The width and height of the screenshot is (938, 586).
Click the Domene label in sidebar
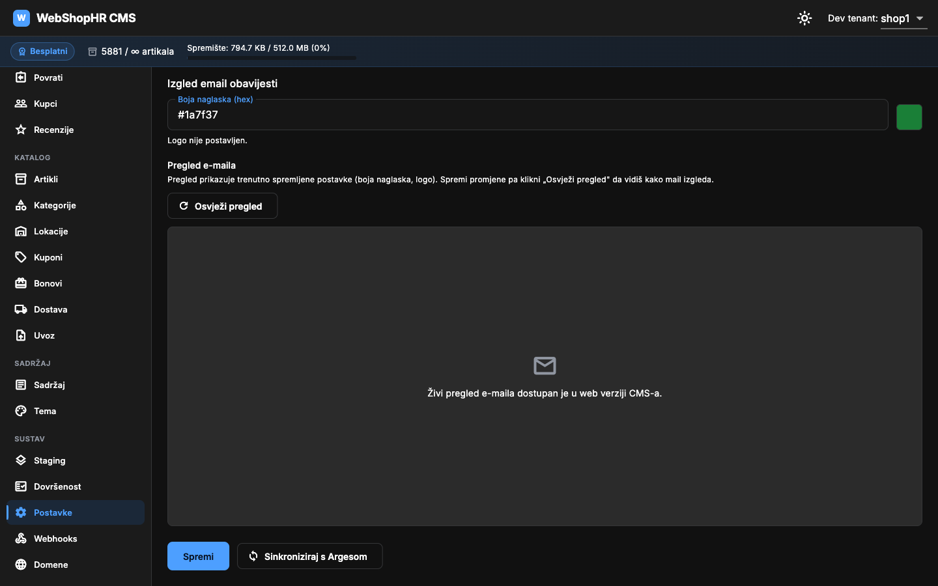tap(51, 565)
